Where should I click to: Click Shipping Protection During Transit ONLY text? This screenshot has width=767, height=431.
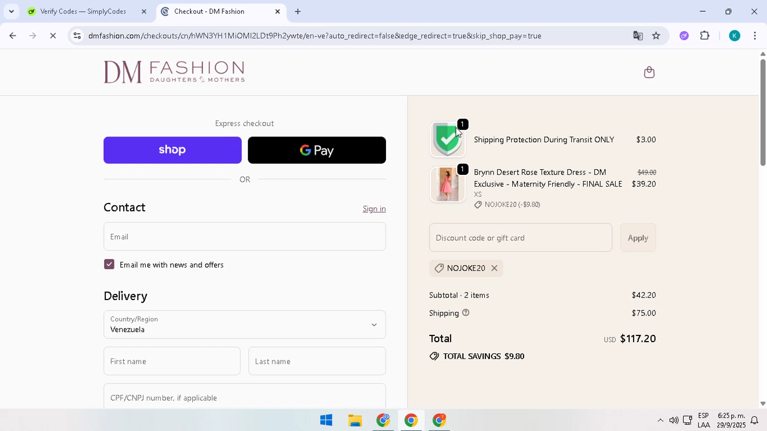tap(544, 140)
